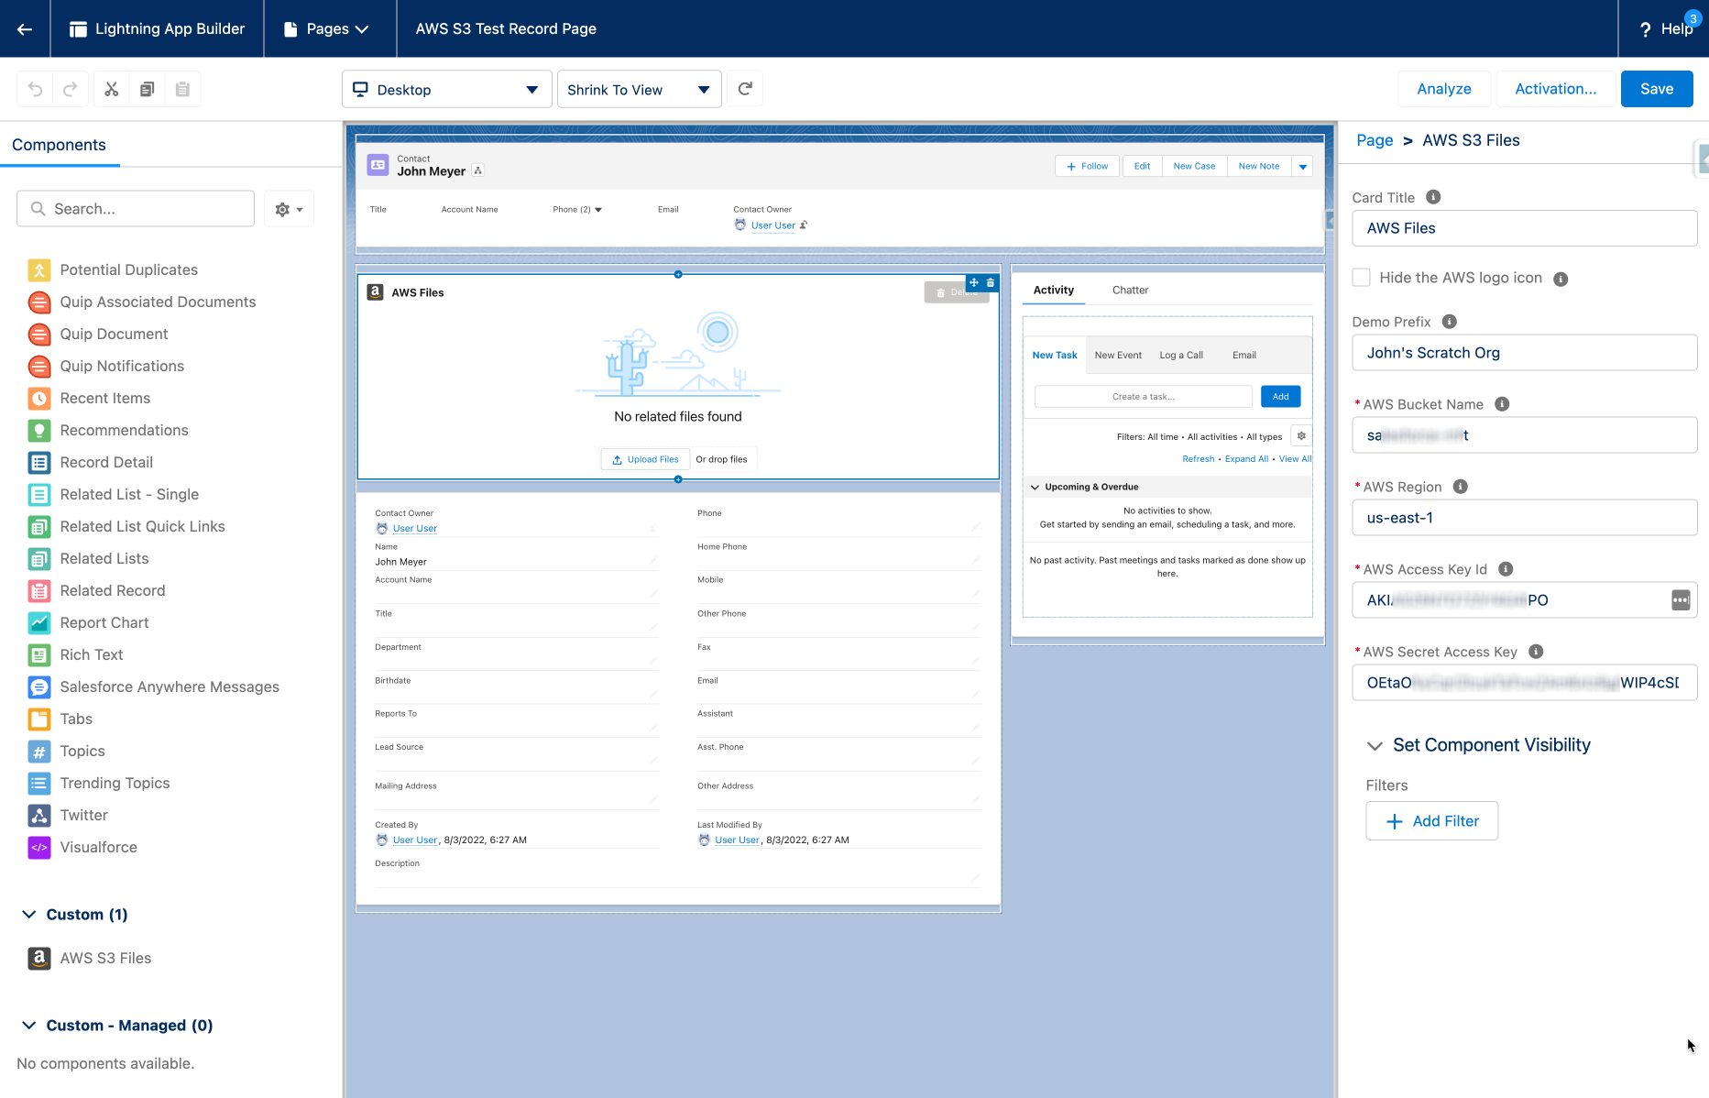Select the Report Chart component
1709x1098 pixels.
tap(89, 622)
